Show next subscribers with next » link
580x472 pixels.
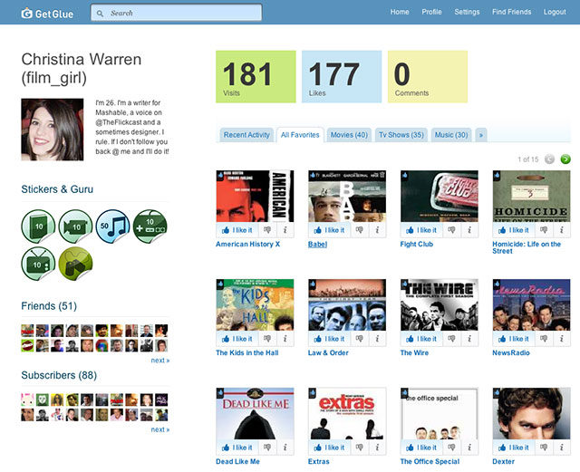(x=160, y=429)
